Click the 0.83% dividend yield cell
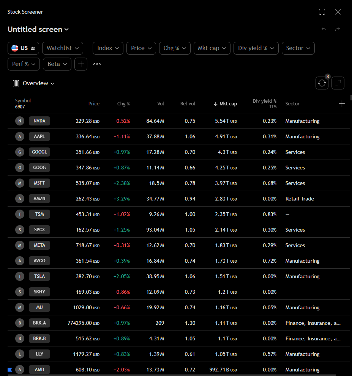Screen dimensions: 352x376 click(x=270, y=214)
